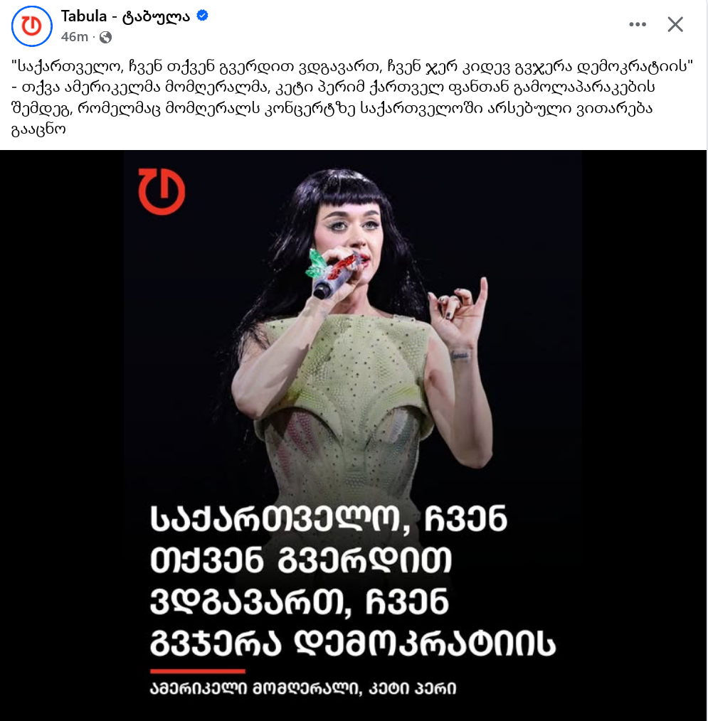The image size is (708, 721).
Task: Click the word გააცნო ending the caption
Action: click(38, 129)
